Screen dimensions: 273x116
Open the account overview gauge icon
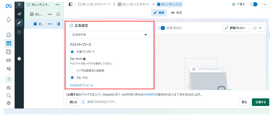tap(9, 35)
